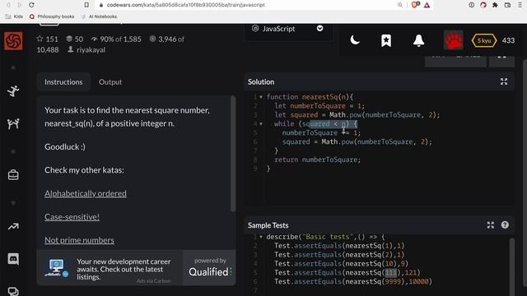Click the 433 honor points

(x=508, y=40)
